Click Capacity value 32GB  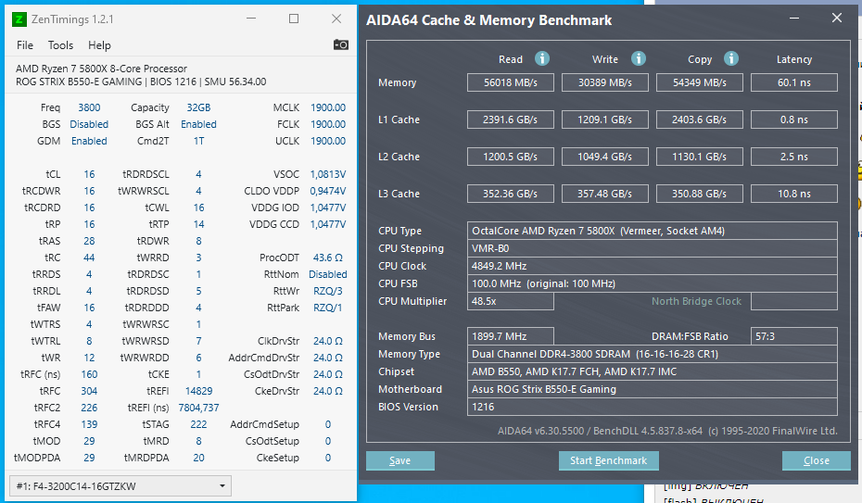(x=198, y=107)
